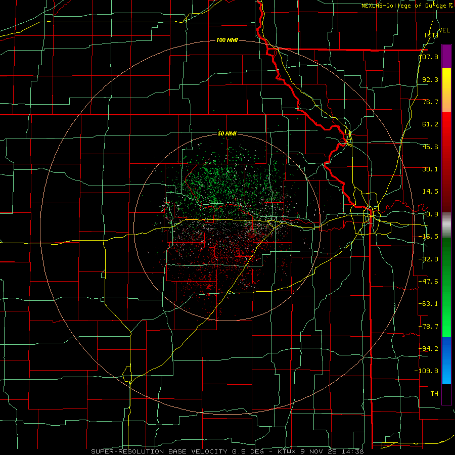Pick the gray near-zero segment of velocity scale

click(446, 224)
